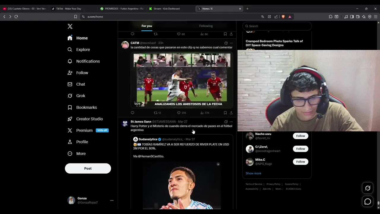The width and height of the screenshot is (380, 214).
Task: Click Brave Shields lion icon
Action: coord(283,17)
